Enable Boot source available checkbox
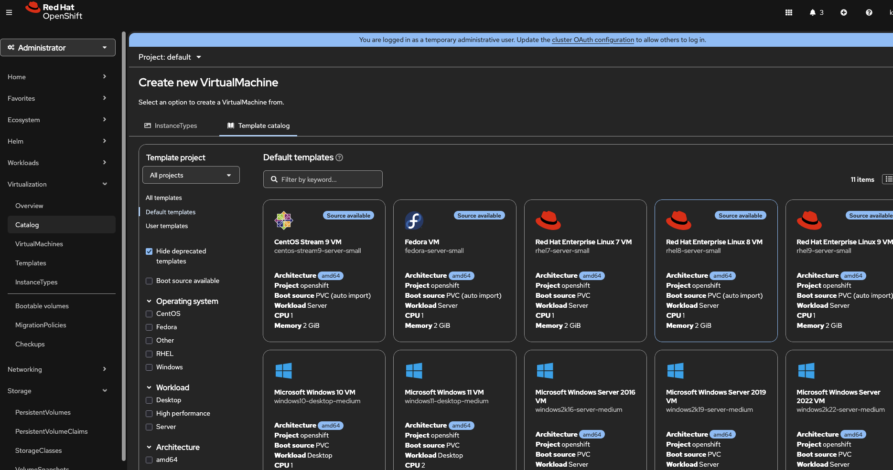893x470 pixels. (x=149, y=281)
